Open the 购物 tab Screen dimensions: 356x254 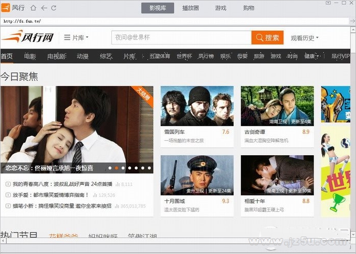pos(248,8)
